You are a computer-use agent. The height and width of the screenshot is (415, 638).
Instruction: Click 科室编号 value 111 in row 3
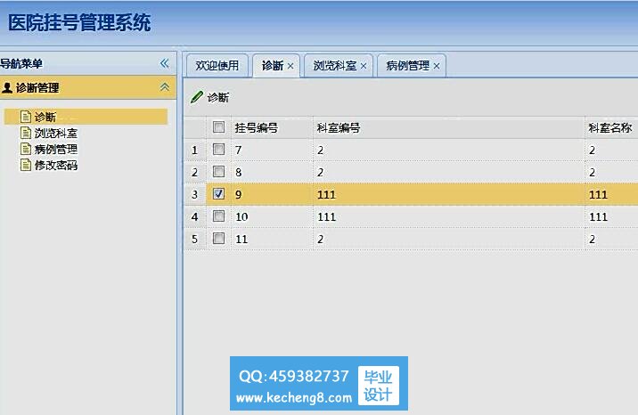pos(326,195)
